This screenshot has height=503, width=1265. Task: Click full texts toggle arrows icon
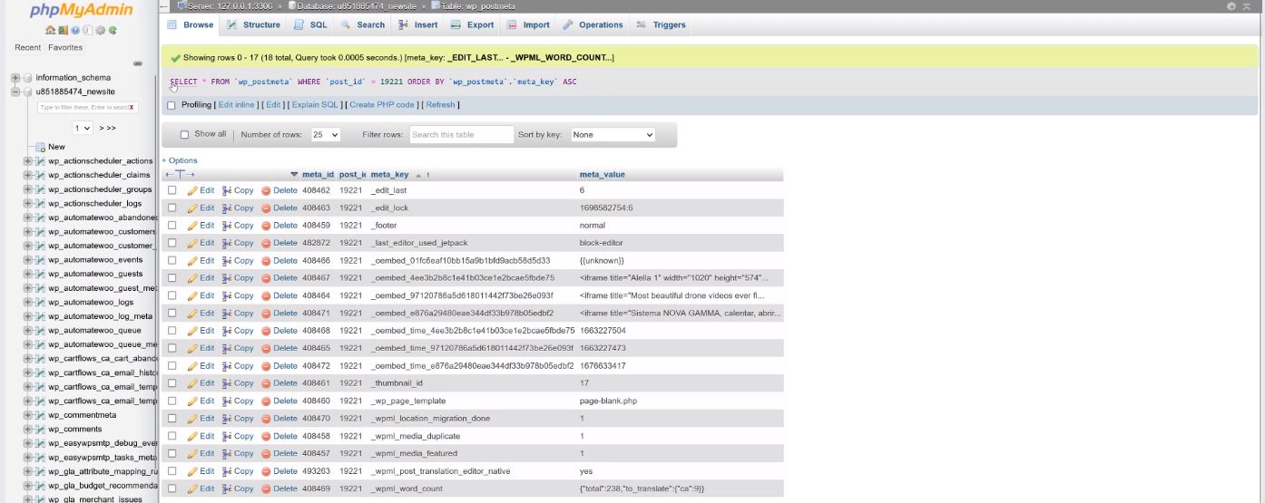[x=180, y=174]
